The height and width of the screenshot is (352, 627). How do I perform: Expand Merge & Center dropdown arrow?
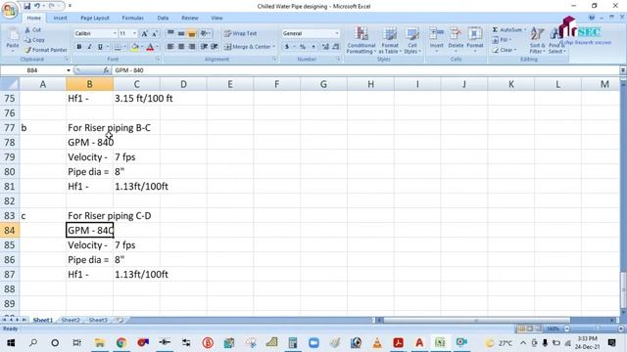pyautogui.click(x=274, y=47)
